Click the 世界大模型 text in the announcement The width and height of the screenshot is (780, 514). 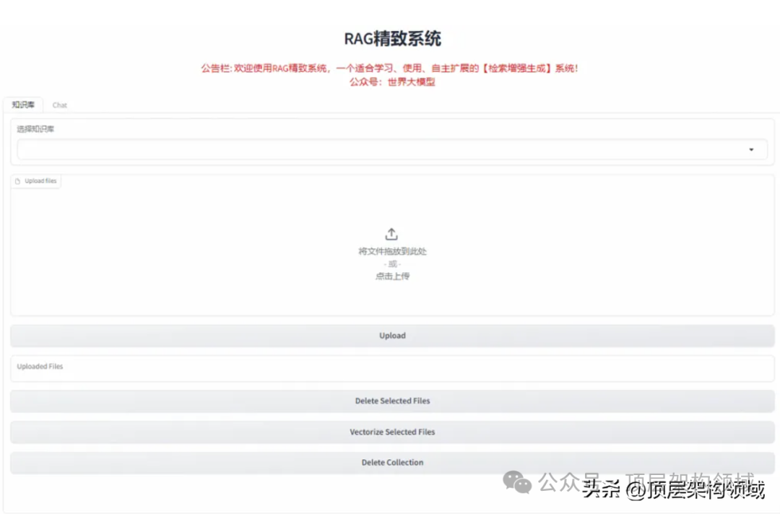point(412,82)
